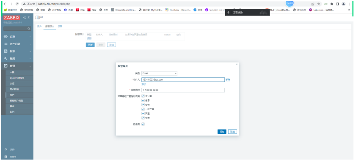Switch to the 报警媒介 tab
This screenshot has height=160, width=356.
point(50,27)
